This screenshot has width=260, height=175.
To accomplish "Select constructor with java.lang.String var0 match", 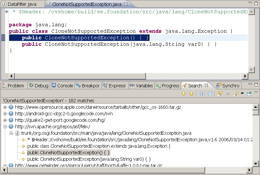I will tap(89, 159).
